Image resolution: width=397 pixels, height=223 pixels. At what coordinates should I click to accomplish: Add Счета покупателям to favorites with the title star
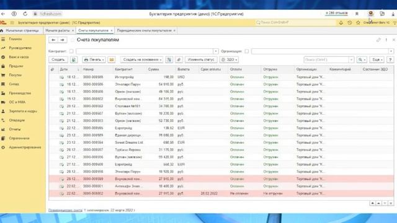pos(73,40)
